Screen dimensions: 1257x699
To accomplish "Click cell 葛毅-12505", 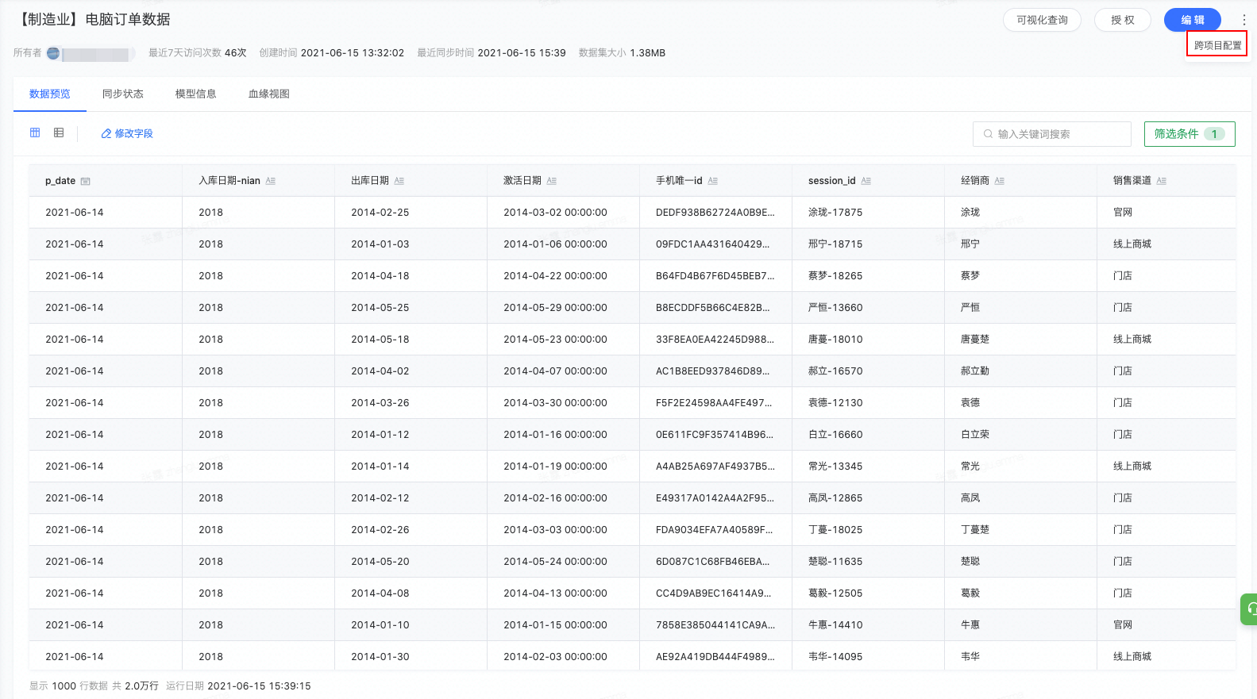I will point(835,593).
